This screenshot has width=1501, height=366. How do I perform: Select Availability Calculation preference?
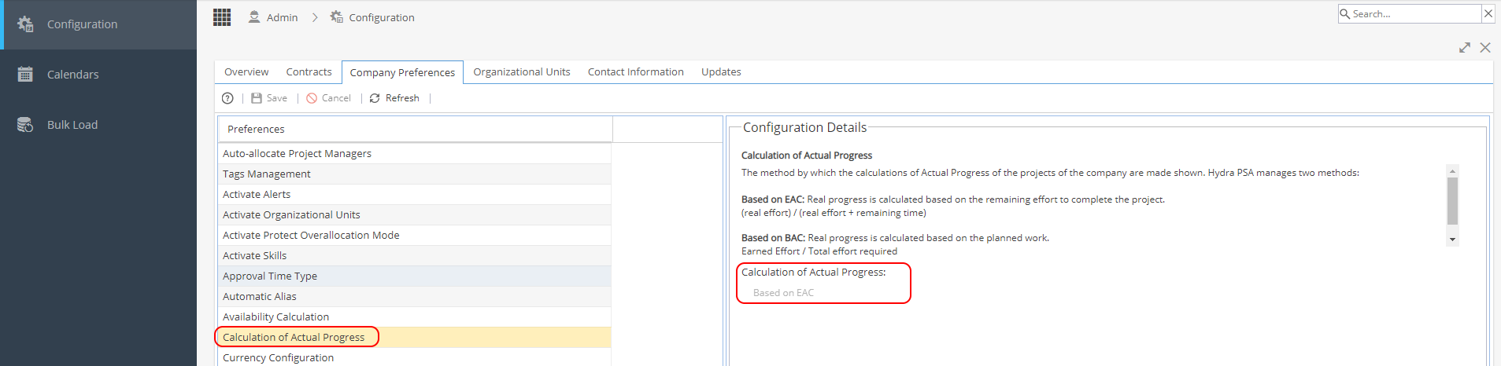click(x=414, y=317)
